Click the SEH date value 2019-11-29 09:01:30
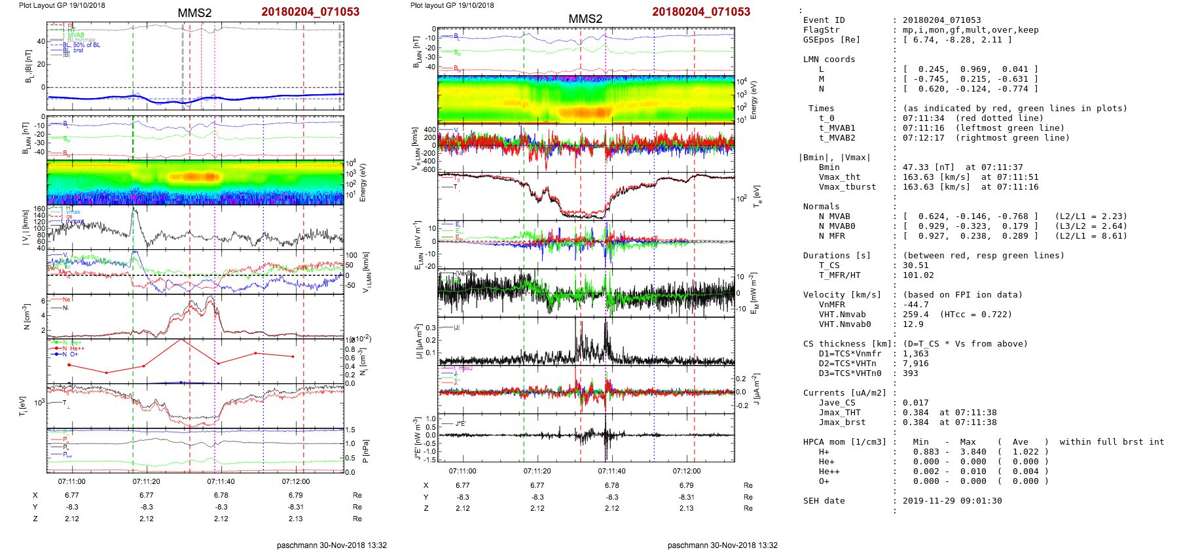Viewport: 1181px width, 550px height. 952,501
